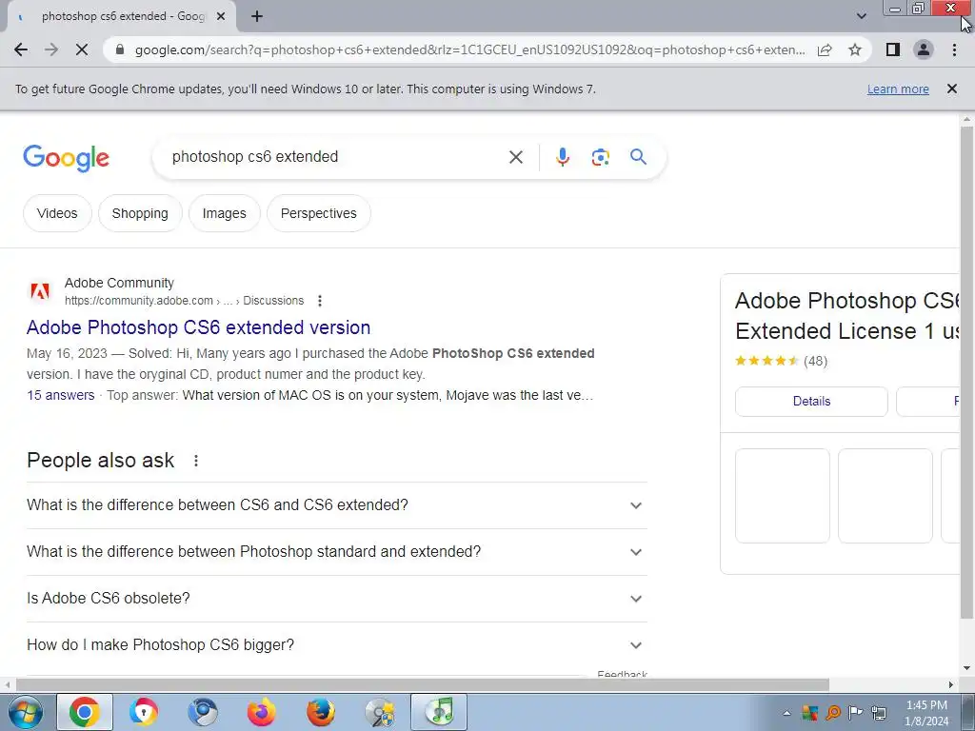Show hidden system tray icons
975x731 pixels.
786,713
